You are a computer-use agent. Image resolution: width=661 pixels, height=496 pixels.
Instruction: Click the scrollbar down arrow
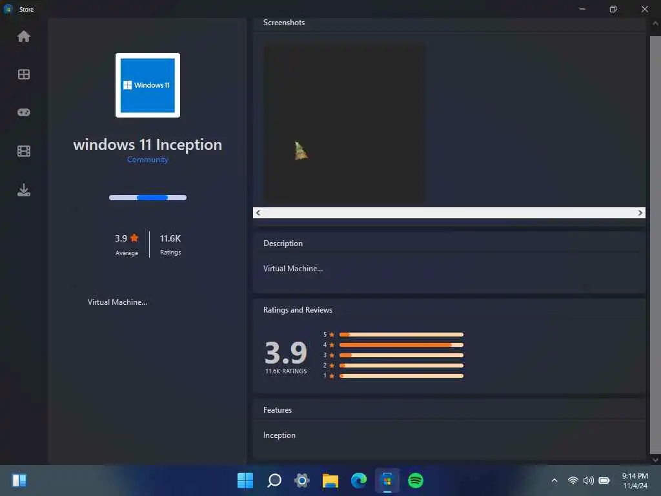655,460
